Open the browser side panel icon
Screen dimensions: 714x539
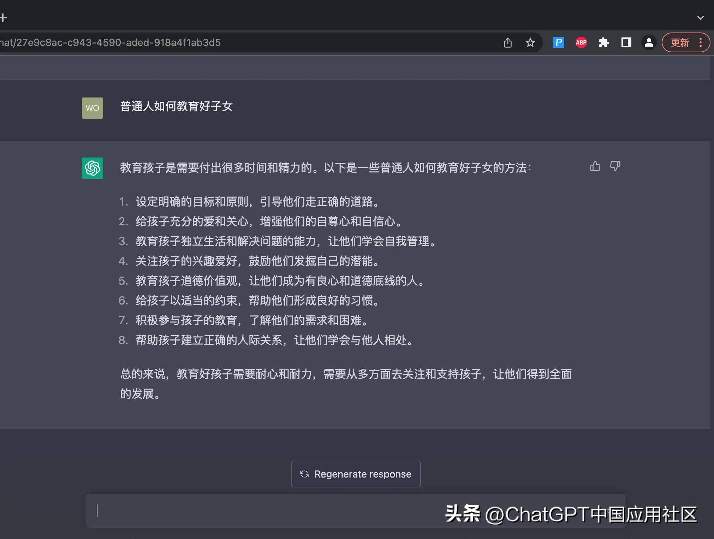626,42
